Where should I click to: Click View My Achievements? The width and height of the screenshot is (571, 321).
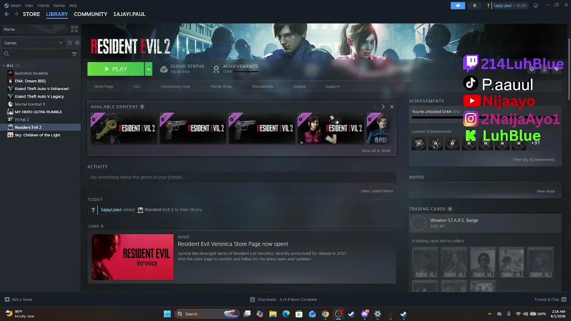(x=534, y=160)
